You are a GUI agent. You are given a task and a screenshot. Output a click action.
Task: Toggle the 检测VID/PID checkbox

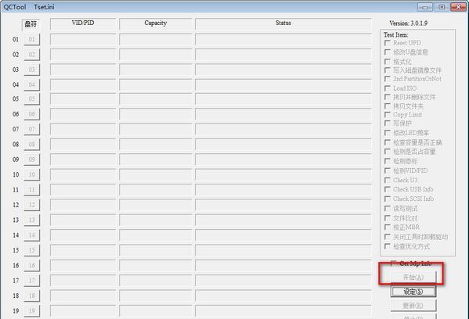[x=388, y=170]
